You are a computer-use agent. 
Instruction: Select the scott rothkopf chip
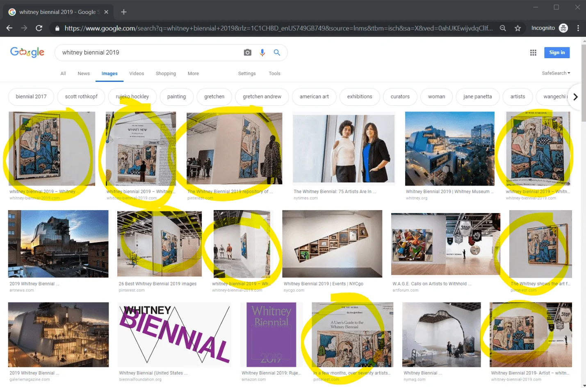coord(81,97)
